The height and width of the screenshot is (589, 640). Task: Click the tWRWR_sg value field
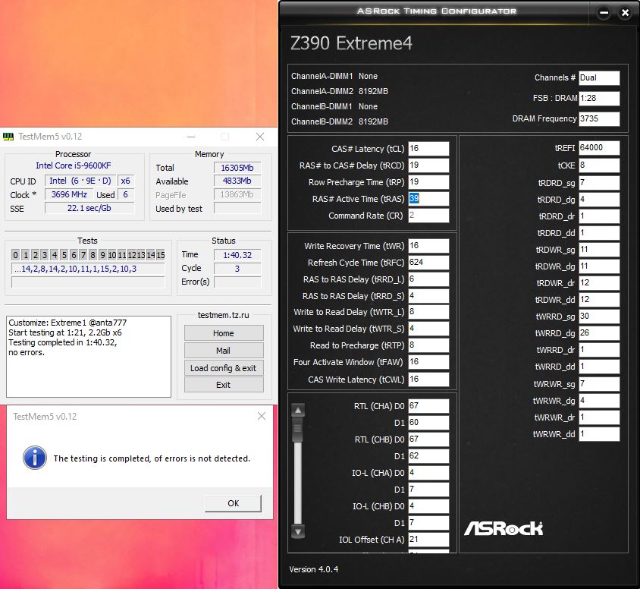[x=599, y=383]
